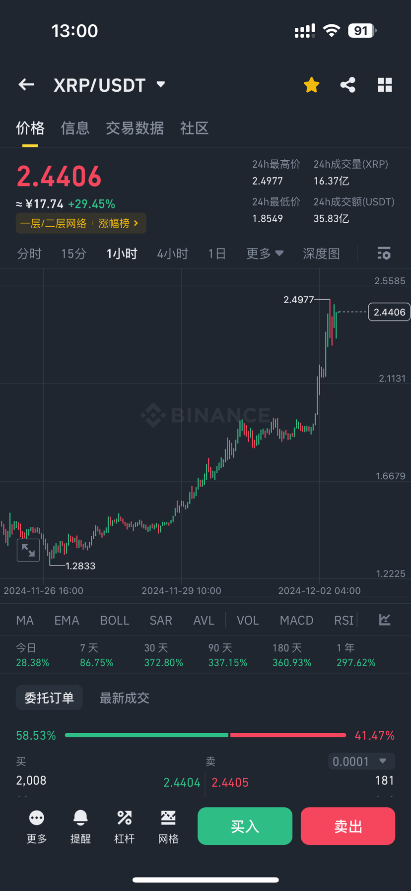This screenshot has width=411, height=891.
Task: Tap the back arrow icon
Action: 26,85
